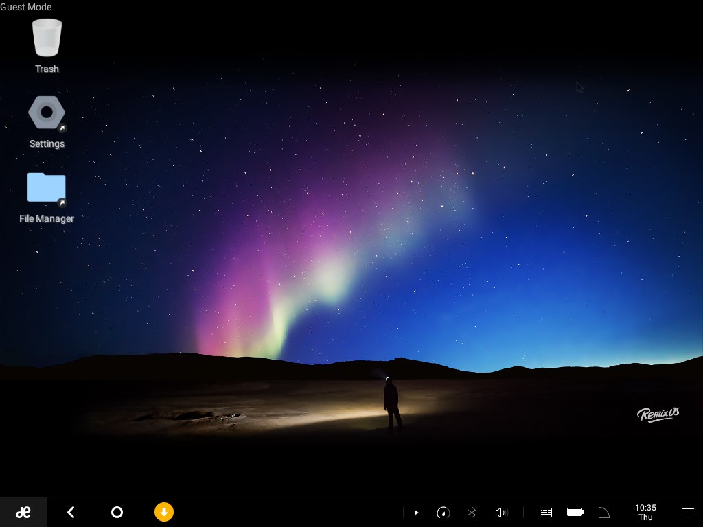
Task: Click the Remix OS watermark logo
Action: (x=658, y=414)
